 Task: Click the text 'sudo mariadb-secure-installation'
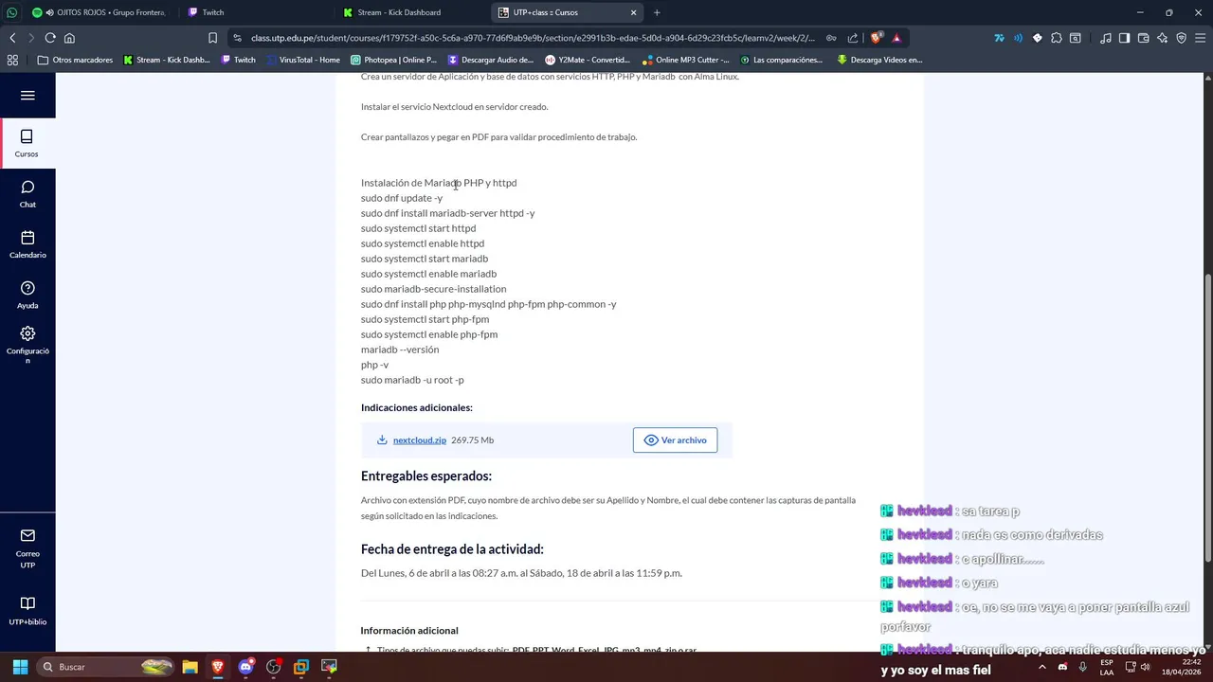point(433,289)
